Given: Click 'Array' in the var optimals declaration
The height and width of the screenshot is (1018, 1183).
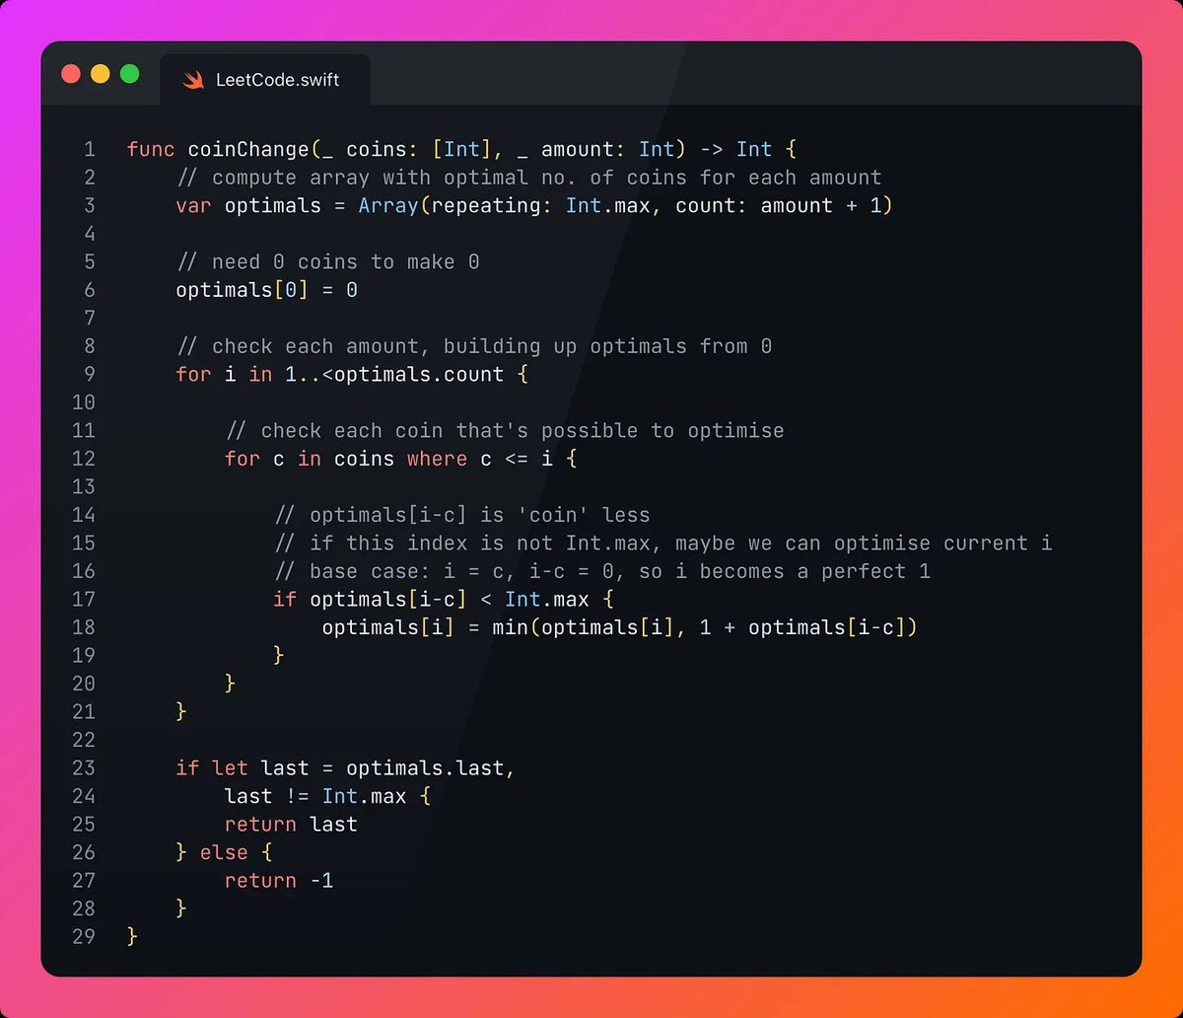Looking at the screenshot, I should tap(388, 205).
